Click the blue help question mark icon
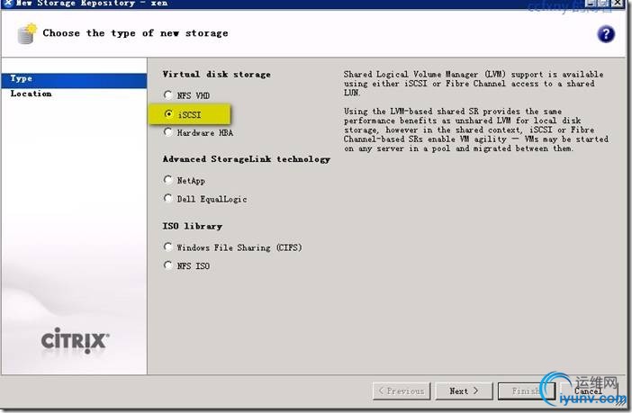 coord(606,34)
